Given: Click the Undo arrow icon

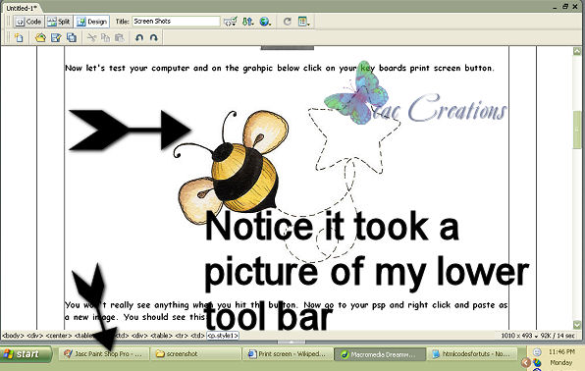Looking at the screenshot, I should pos(139,37).
